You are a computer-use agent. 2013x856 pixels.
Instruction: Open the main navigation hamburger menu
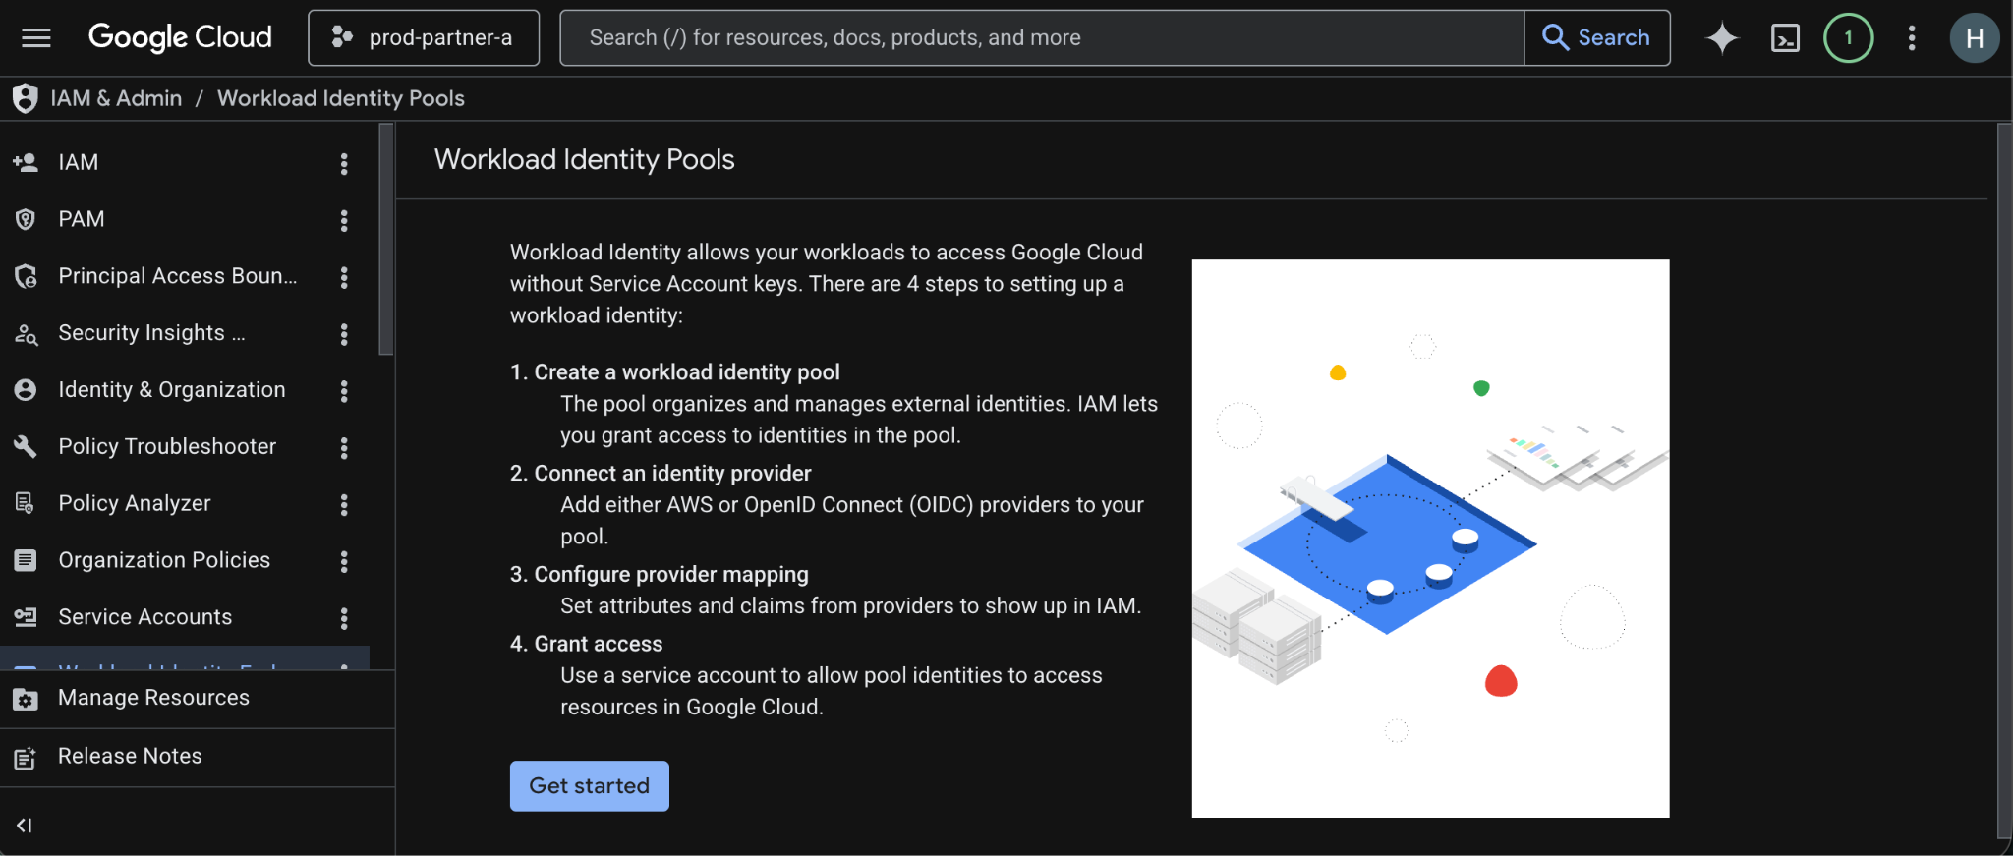click(x=36, y=38)
